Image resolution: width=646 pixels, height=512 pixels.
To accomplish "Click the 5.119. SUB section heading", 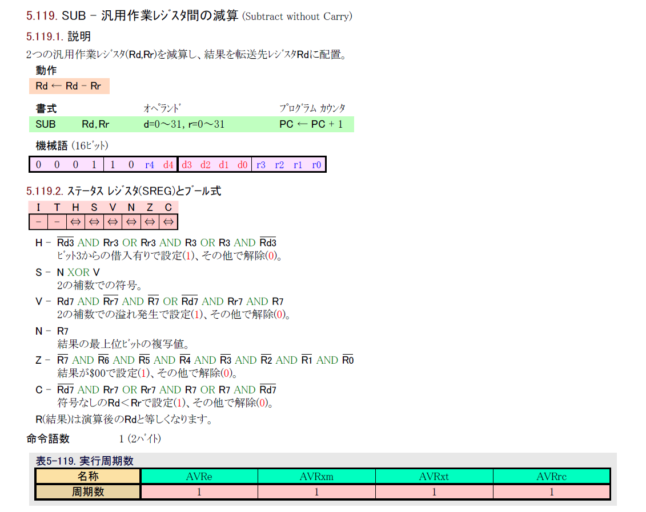I will pyautogui.click(x=188, y=16).
